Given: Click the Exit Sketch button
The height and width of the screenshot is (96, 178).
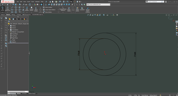Looking at the screenshot, I should click(x=2, y=9).
